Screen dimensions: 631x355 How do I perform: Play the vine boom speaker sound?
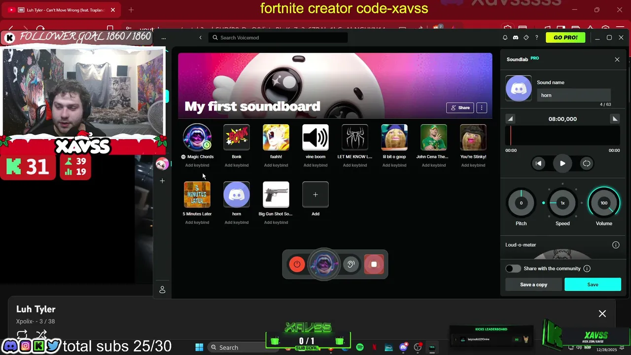coord(315,137)
